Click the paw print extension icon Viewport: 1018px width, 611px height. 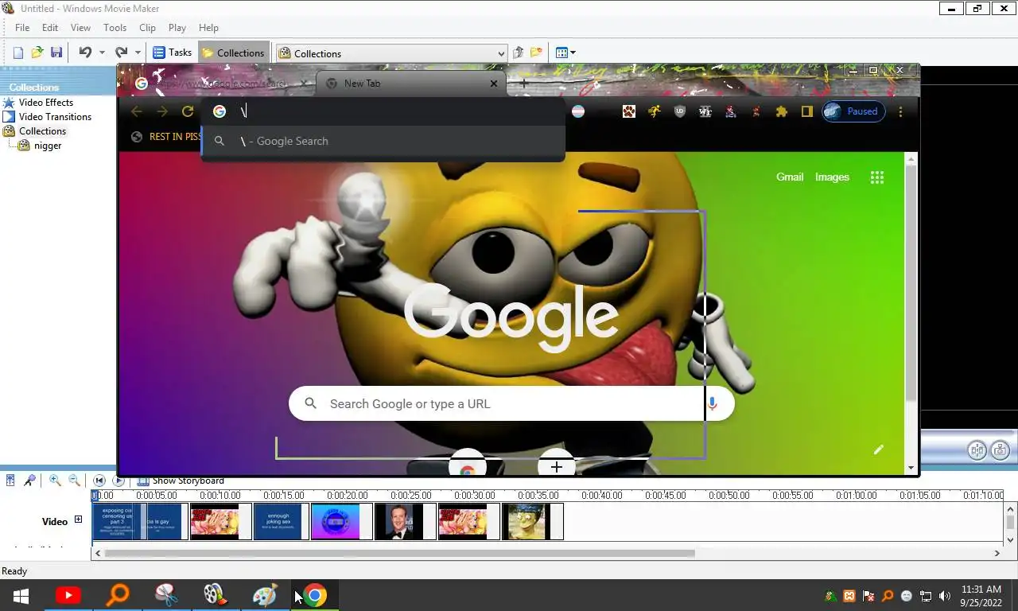pos(629,111)
